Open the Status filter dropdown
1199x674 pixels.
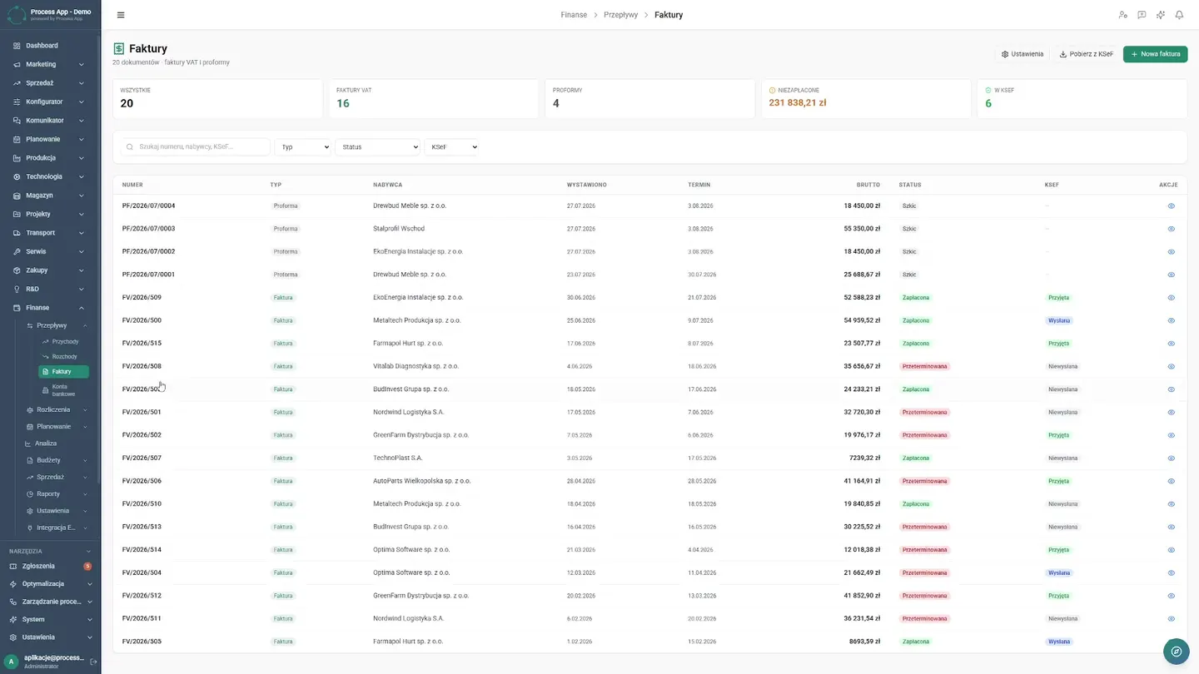click(378, 147)
